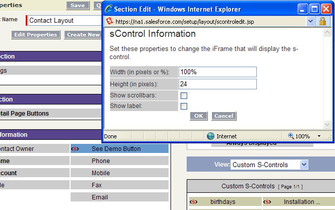Screen dimensions: 335x210
Task: Click the magnifier zoom icon in status bar
Action: (x=291, y=136)
